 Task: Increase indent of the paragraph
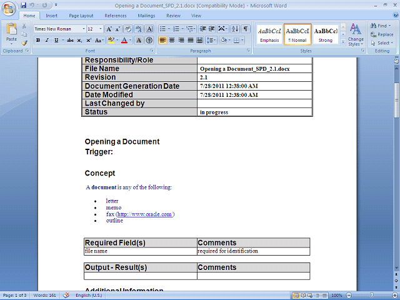coord(211,29)
